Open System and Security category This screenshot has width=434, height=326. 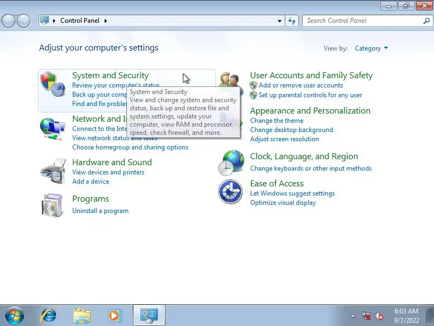[111, 76]
